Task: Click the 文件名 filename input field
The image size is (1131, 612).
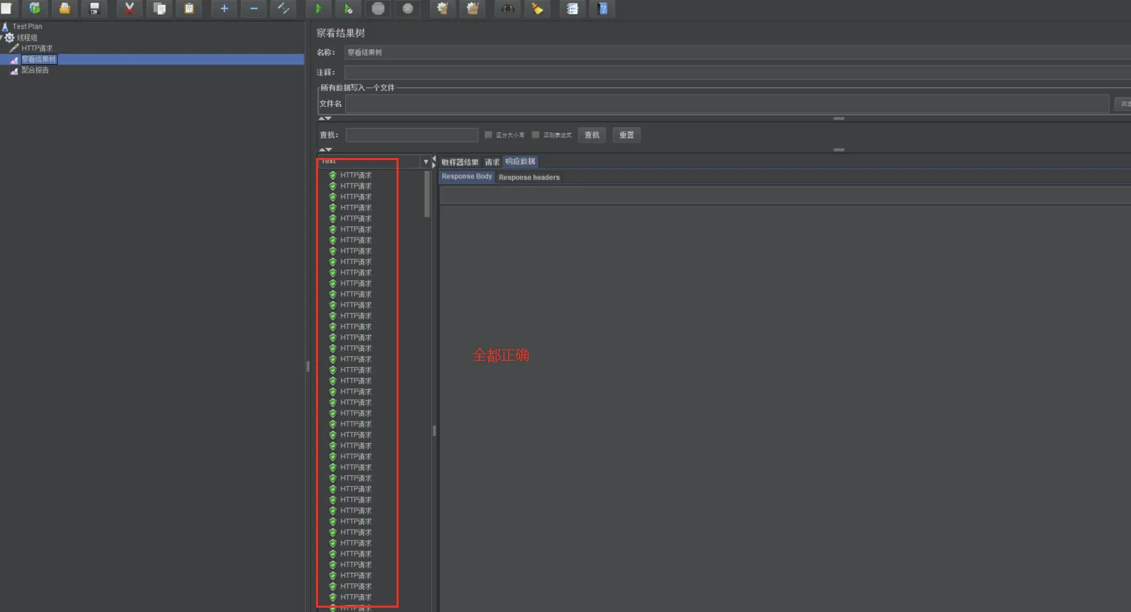Action: click(x=727, y=104)
